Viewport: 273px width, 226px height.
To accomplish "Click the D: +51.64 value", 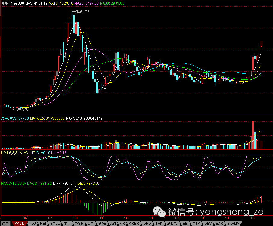I will [x=45, y=153].
